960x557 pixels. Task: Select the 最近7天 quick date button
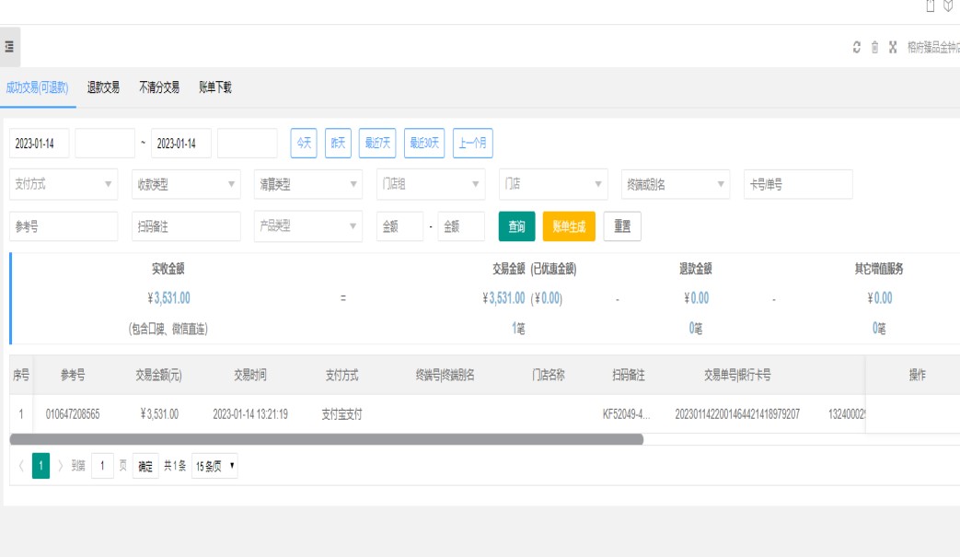coord(377,143)
